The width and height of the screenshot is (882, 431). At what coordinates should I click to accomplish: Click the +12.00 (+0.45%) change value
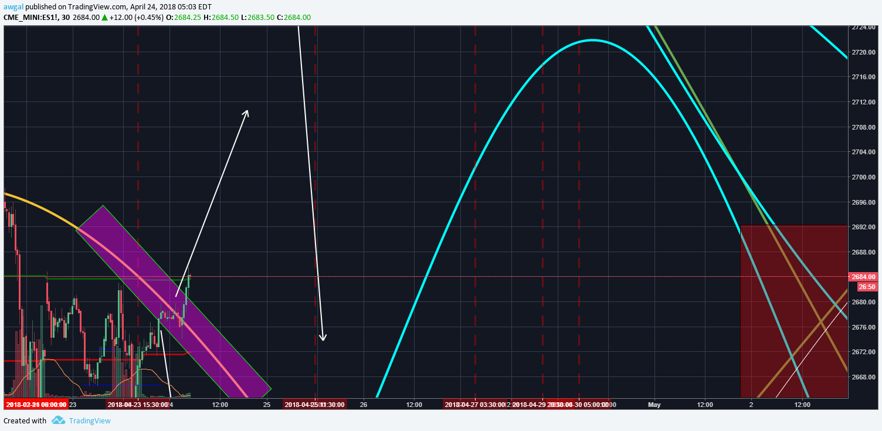138,18
